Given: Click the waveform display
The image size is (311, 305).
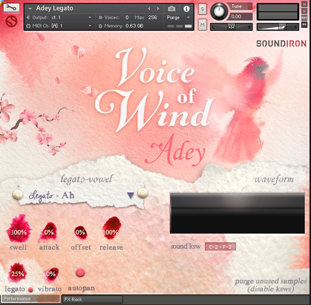Looking at the screenshot, I should (x=237, y=213).
